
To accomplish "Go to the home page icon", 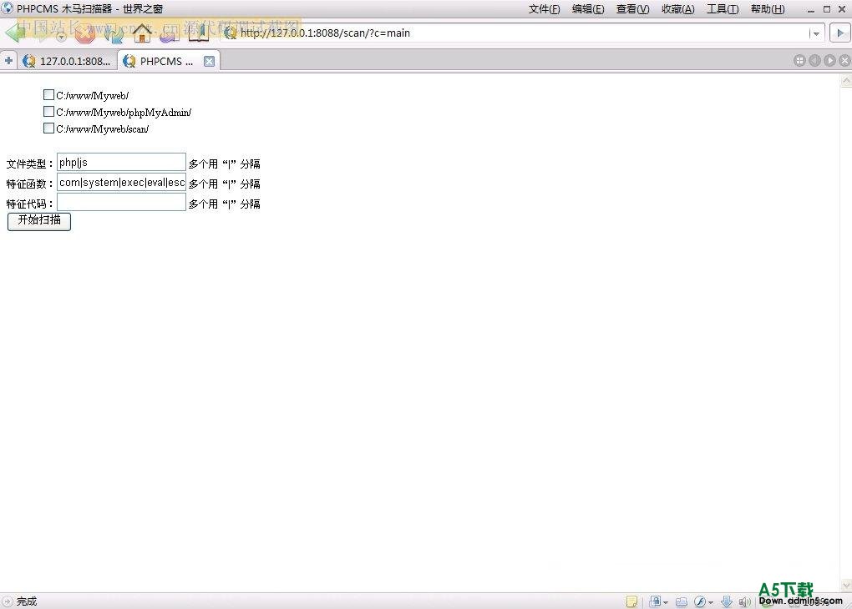I will (x=142, y=33).
